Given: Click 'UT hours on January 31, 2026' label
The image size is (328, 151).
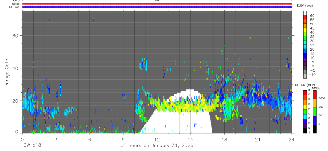Looking at the screenshot, I should click(x=157, y=146).
